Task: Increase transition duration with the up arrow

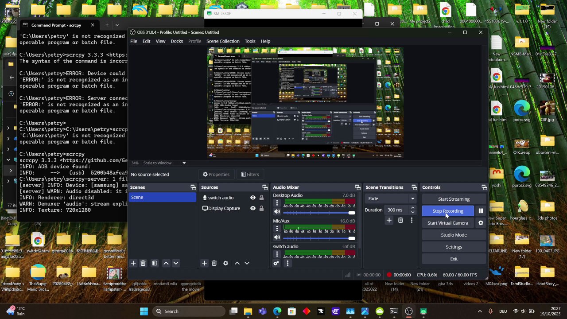Action: 413,208
